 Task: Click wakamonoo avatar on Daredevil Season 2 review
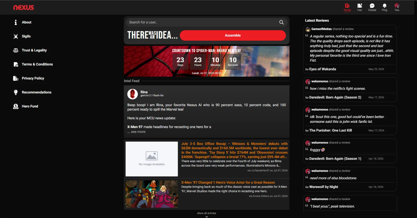click(308, 82)
